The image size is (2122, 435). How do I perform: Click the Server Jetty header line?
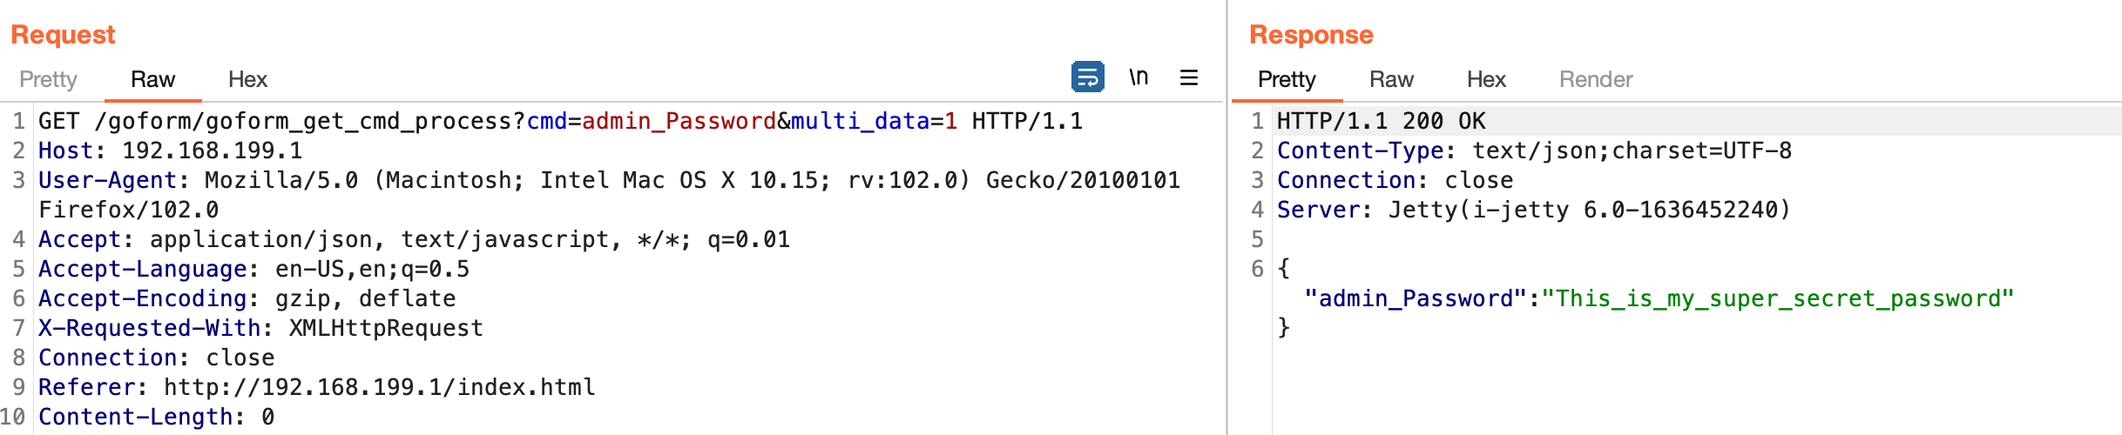pyautogui.click(x=1534, y=210)
